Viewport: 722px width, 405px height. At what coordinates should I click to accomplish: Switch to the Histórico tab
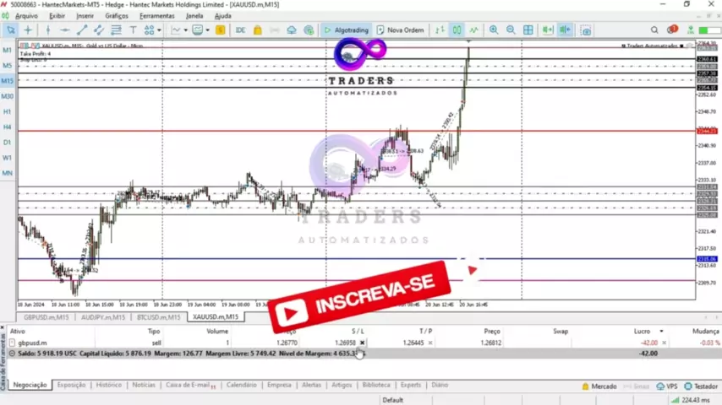108,385
